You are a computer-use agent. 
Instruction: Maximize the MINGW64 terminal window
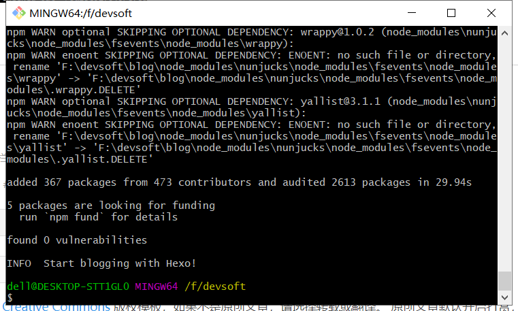(x=451, y=13)
